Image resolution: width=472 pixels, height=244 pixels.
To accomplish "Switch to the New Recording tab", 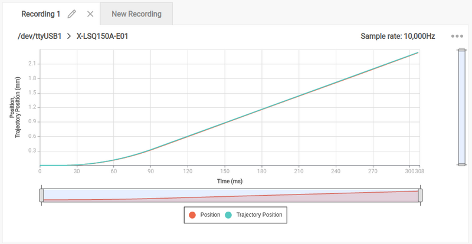I will point(136,14).
